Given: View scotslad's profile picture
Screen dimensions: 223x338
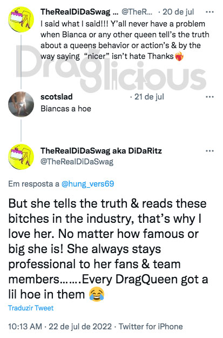Looking at the screenshot, I should (x=21, y=104).
